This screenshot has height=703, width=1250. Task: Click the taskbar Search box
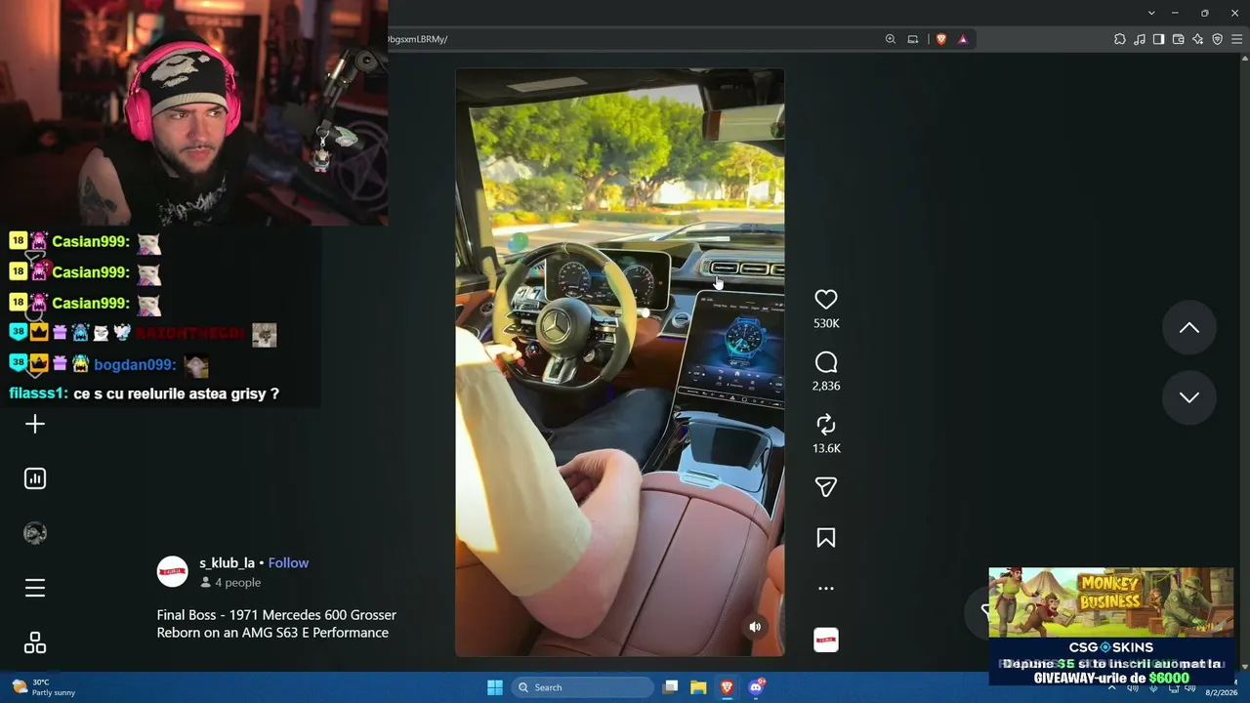pyautogui.click(x=583, y=687)
